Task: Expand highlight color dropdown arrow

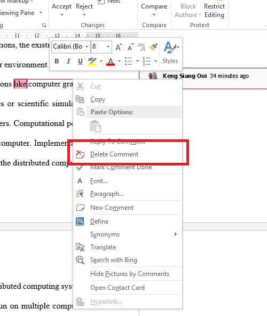Action: tap(101, 61)
